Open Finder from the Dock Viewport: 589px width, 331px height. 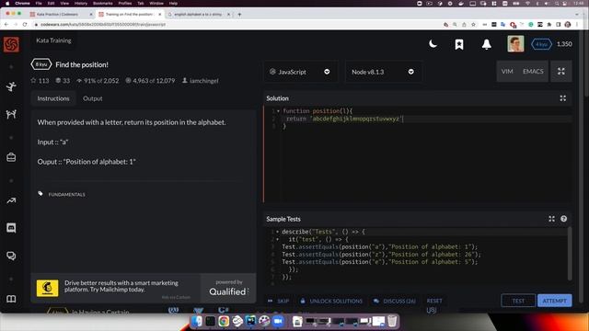[x=196, y=321]
